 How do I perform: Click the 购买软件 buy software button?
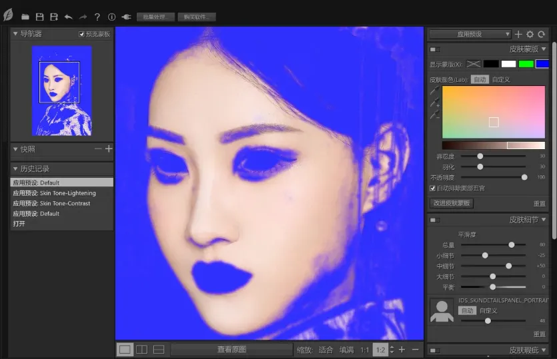coord(196,17)
